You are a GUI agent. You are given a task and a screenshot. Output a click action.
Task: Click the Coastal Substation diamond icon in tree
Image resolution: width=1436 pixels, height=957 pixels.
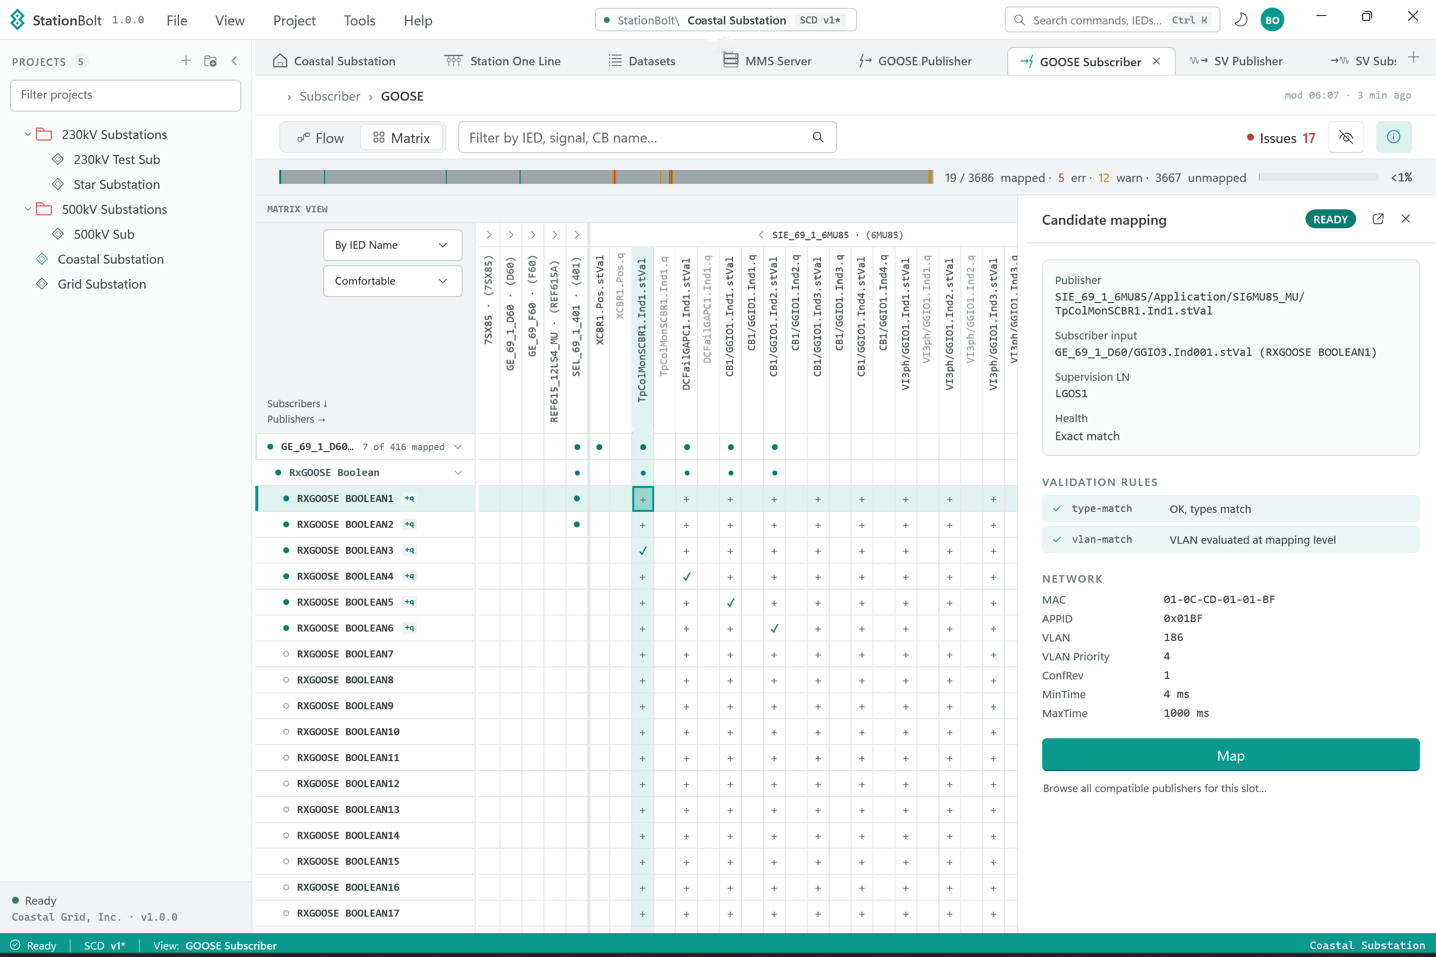coord(41,259)
